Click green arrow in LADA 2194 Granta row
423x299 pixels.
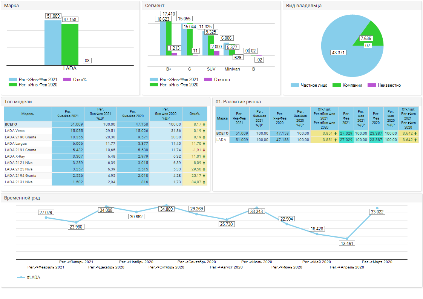coord(204,176)
